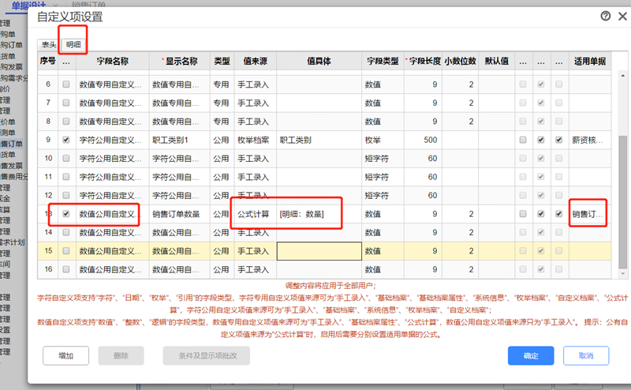Click the empty 值具体 field in row 15
The height and width of the screenshot is (390, 631).
pos(319,251)
